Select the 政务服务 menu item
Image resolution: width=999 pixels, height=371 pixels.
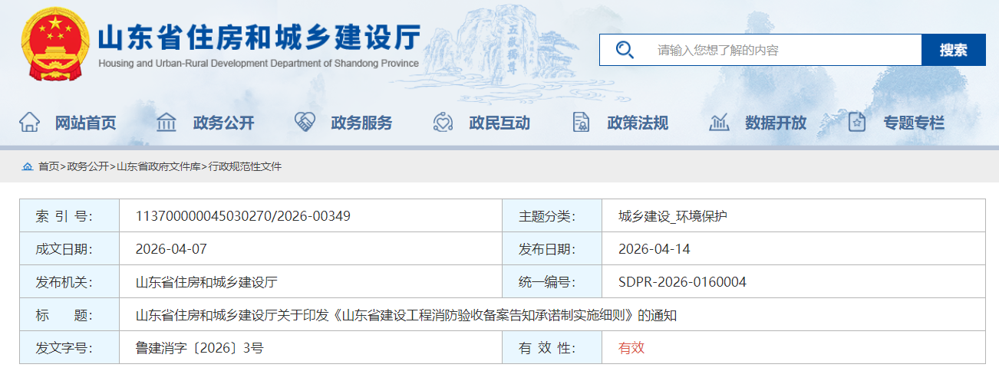(x=361, y=123)
